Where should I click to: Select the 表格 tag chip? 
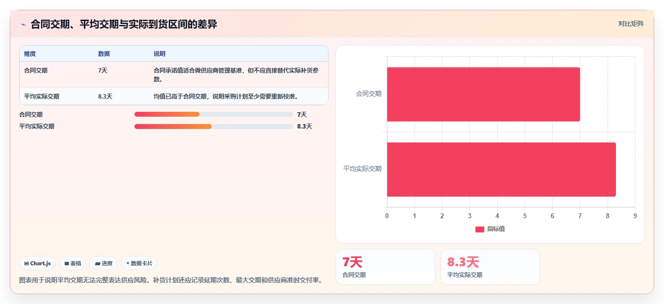coord(73,263)
